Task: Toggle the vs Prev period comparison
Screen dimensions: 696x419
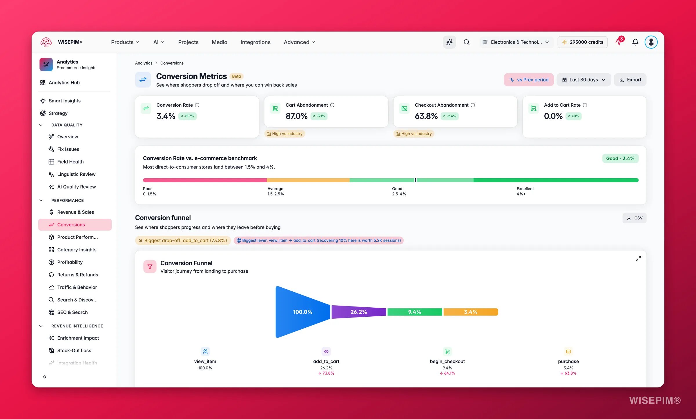Action: click(x=529, y=80)
